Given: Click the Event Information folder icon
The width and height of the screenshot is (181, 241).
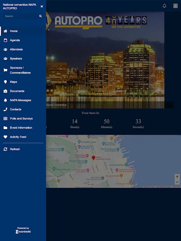Looking at the screenshot, I should (x=5, y=128).
